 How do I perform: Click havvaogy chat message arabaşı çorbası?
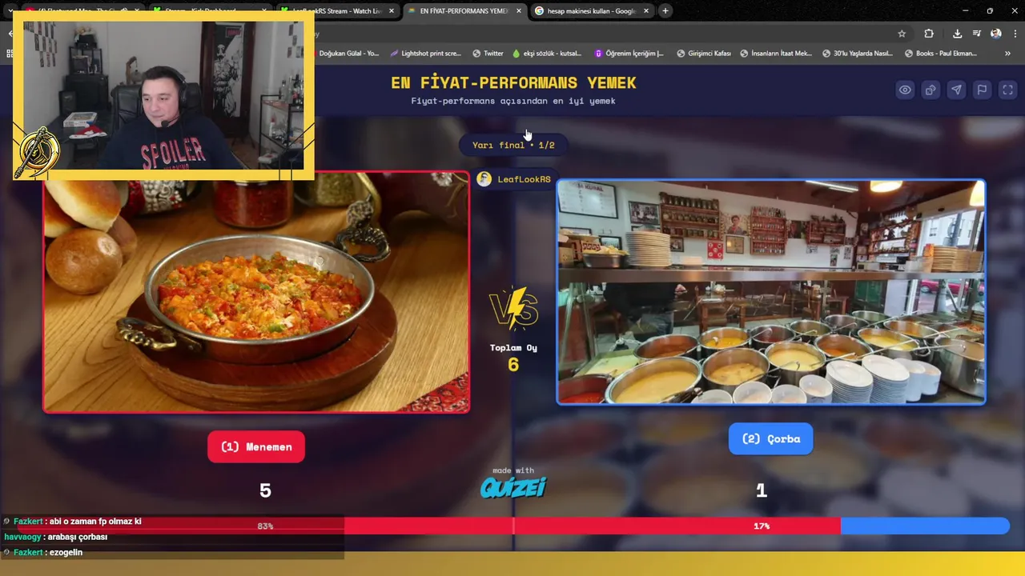78,537
